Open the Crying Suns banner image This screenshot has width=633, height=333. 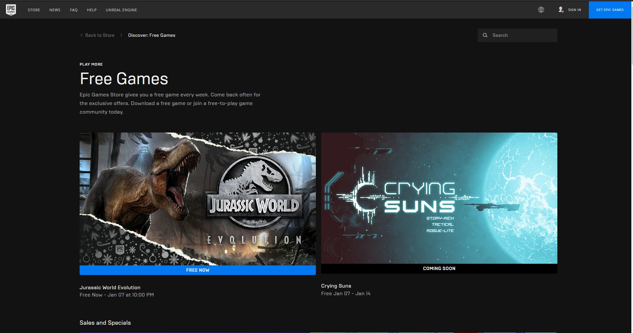click(x=439, y=198)
